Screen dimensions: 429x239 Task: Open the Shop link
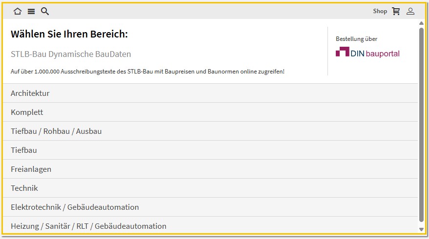pyautogui.click(x=380, y=11)
